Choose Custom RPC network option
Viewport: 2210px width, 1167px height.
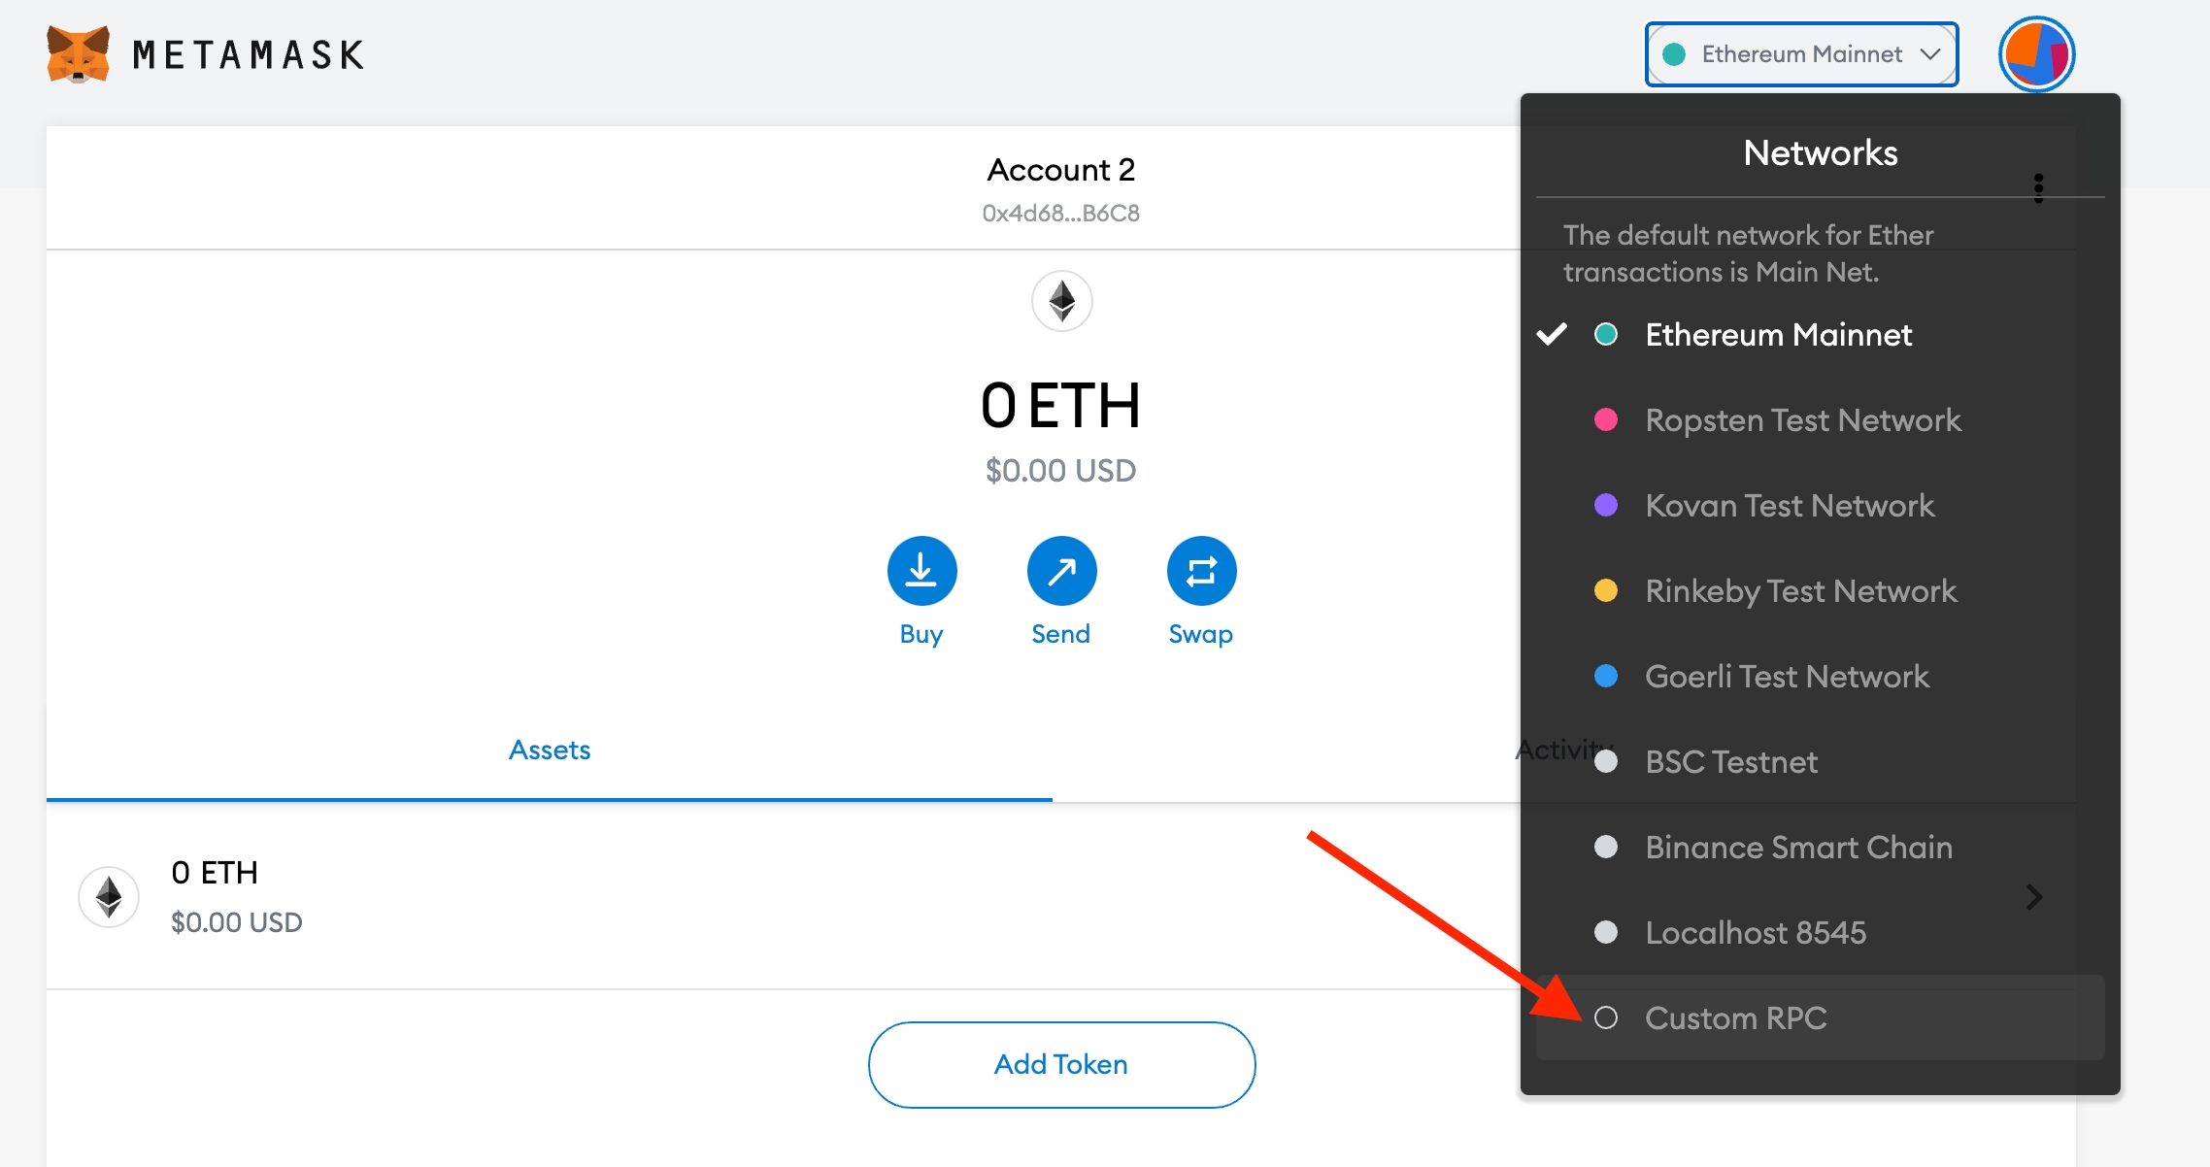pyautogui.click(x=1735, y=1018)
